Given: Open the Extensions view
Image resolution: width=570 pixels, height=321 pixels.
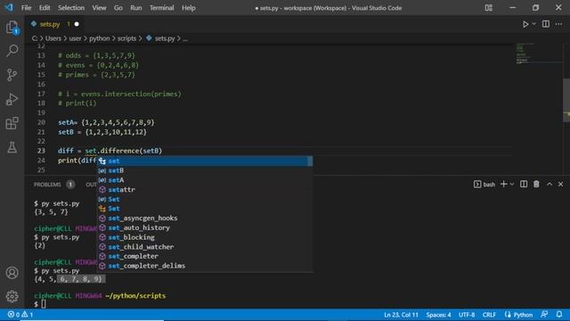Looking at the screenshot, I should [12, 123].
